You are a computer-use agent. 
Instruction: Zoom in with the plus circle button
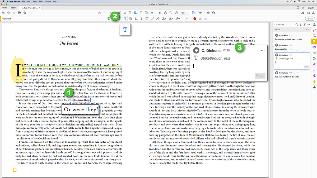[x=176, y=13]
